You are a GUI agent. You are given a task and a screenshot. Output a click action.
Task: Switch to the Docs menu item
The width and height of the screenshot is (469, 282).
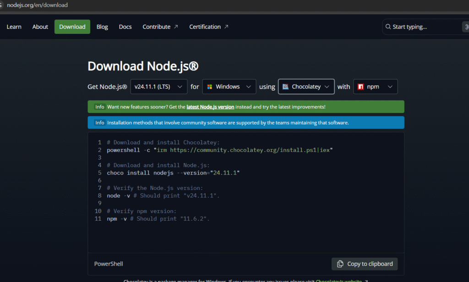tap(125, 27)
